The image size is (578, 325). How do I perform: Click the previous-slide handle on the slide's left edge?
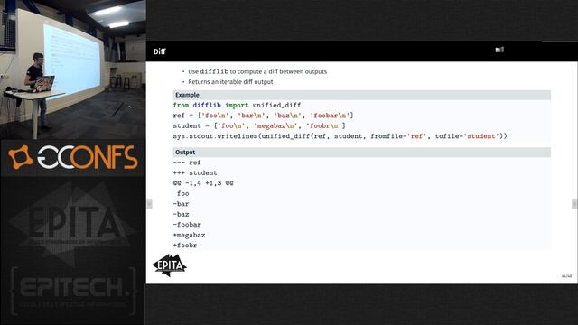149,204
